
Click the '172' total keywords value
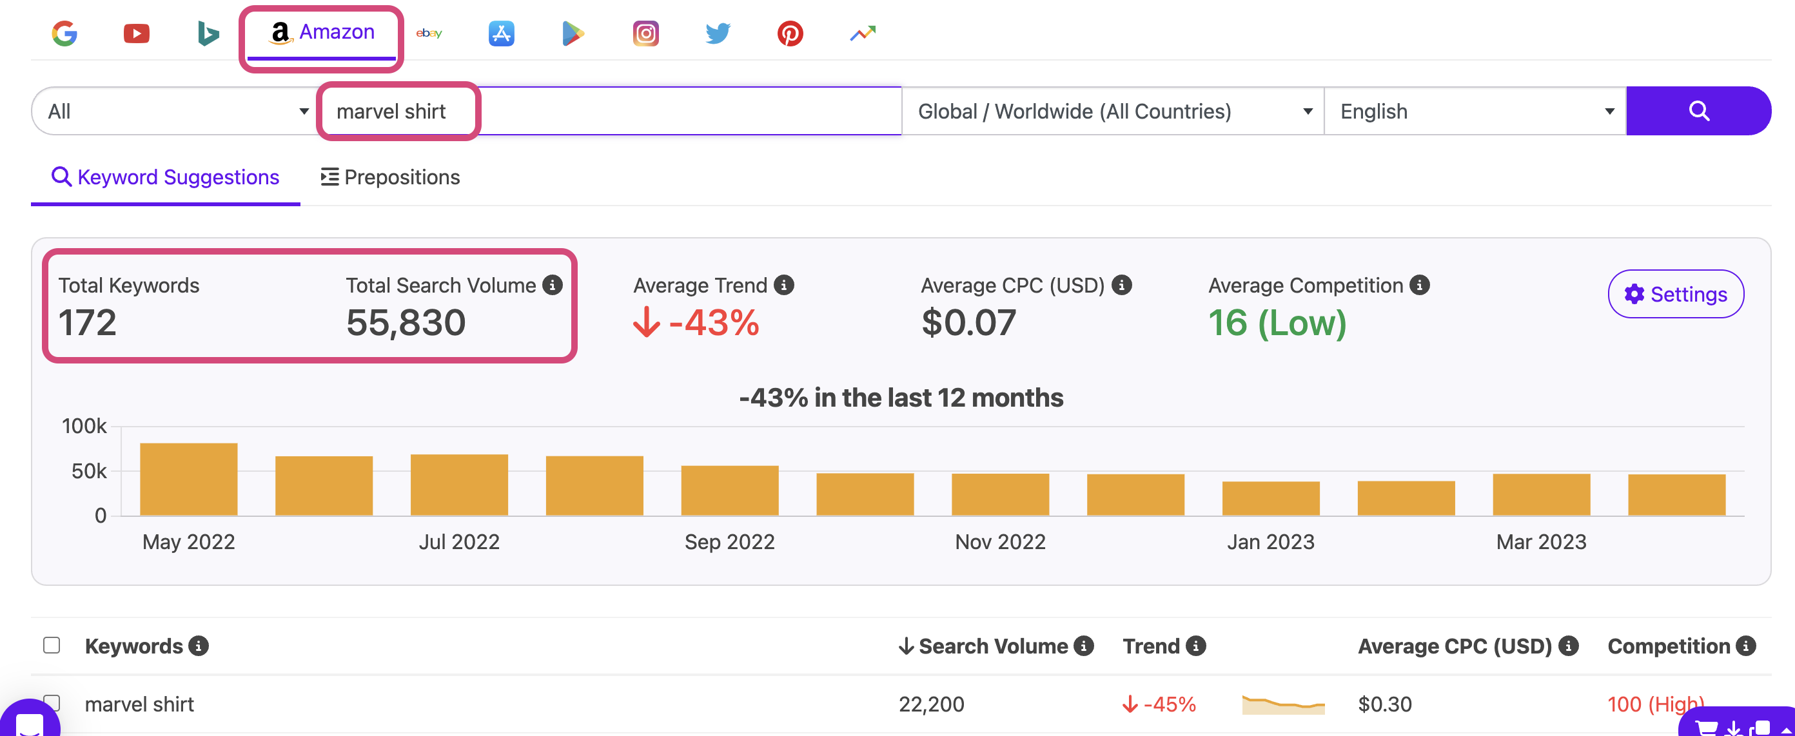[x=87, y=322]
